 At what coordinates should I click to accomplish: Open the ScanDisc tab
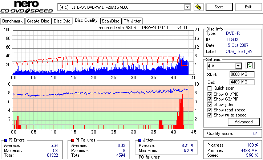click(110, 21)
